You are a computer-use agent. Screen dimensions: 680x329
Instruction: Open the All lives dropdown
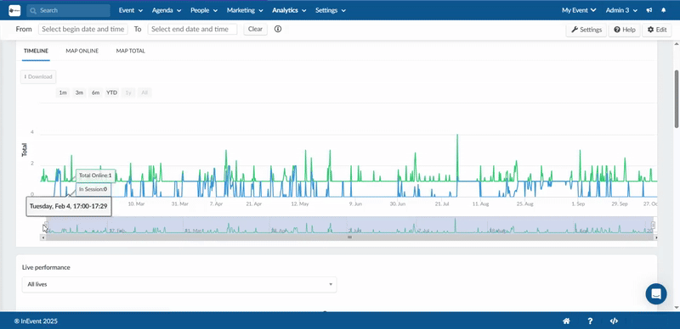179,284
